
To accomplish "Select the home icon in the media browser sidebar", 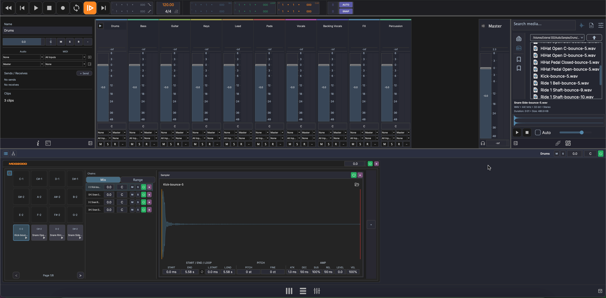I will pos(519,38).
